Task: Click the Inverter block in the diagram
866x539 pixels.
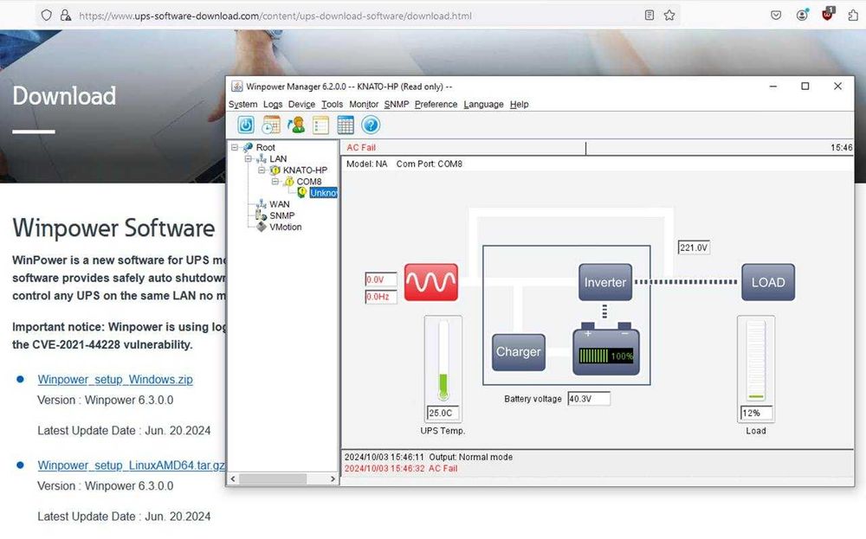Action: pyautogui.click(x=605, y=282)
